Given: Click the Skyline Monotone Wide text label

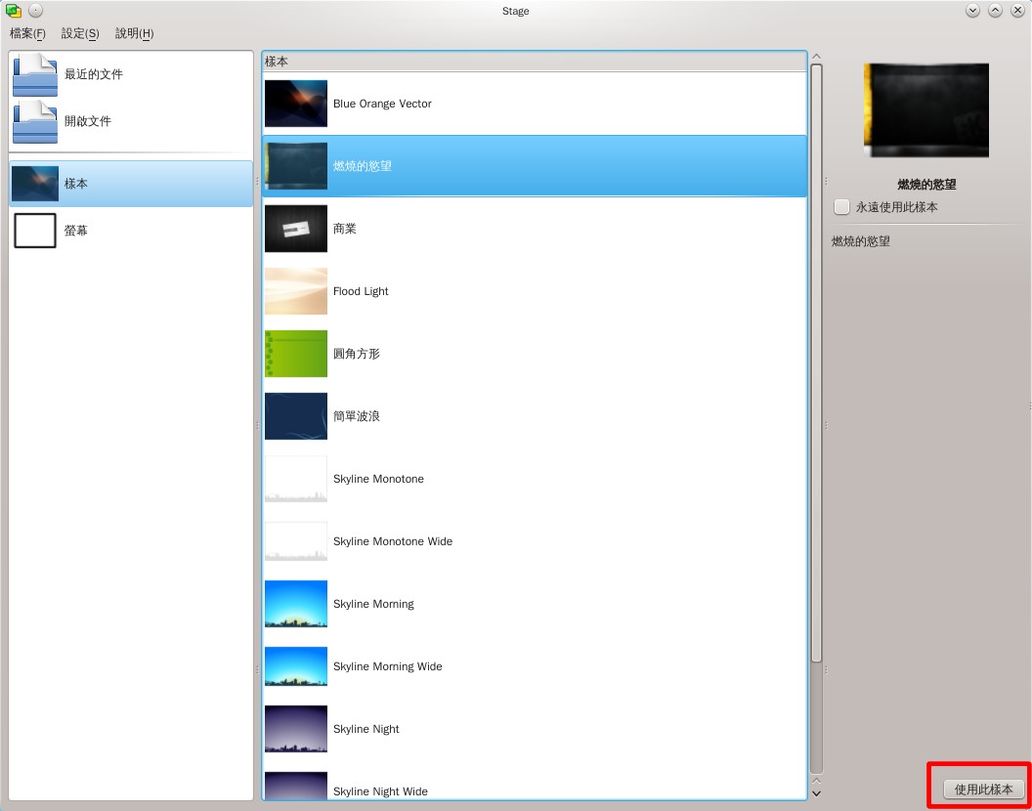Looking at the screenshot, I should (393, 541).
